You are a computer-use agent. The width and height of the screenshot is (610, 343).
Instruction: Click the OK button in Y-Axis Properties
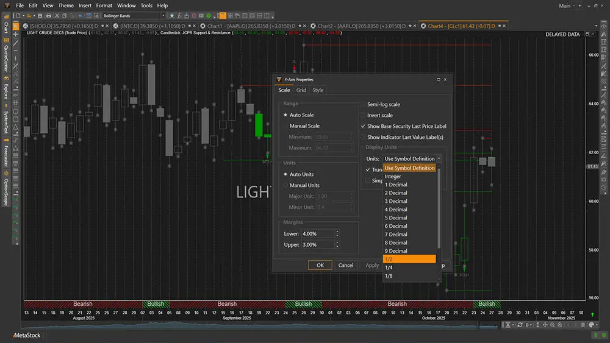pos(320,265)
